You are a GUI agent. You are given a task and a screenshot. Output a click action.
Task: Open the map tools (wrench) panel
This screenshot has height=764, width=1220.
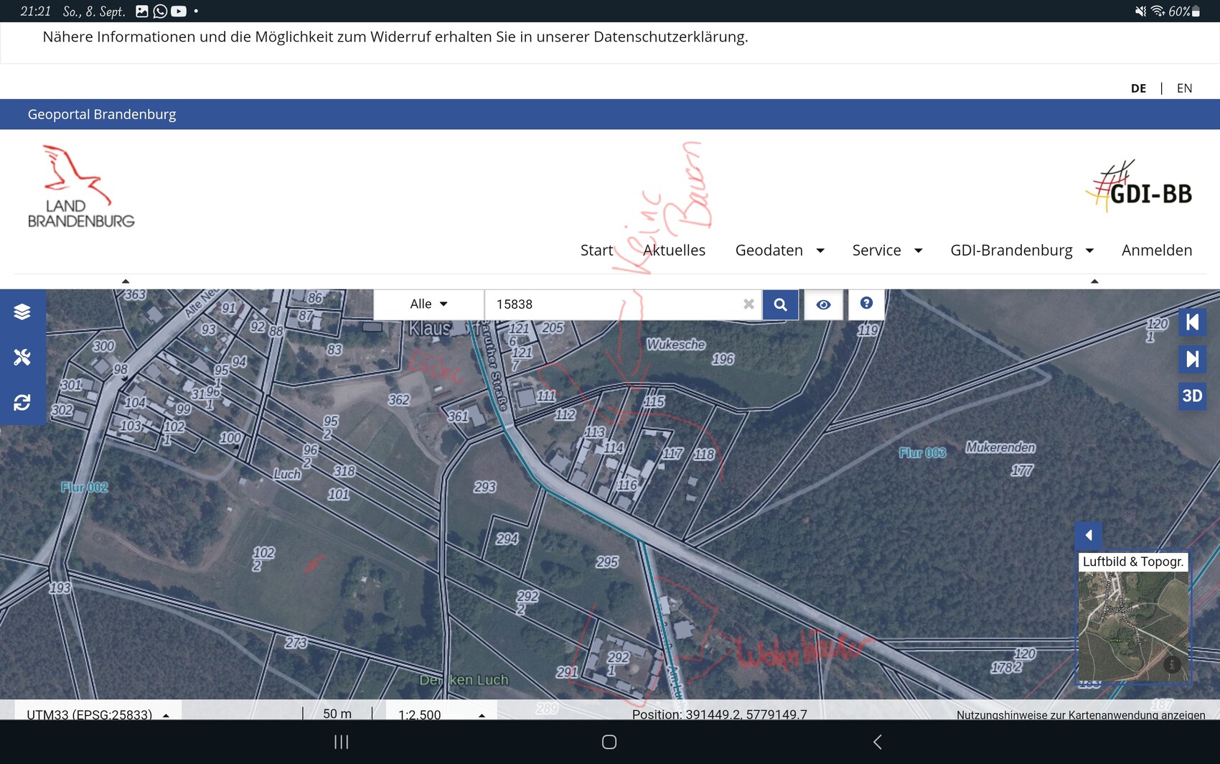tap(22, 357)
